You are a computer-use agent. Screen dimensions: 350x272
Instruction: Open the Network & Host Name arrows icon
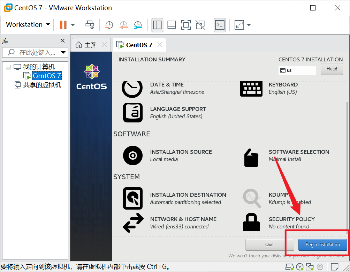pyautogui.click(x=133, y=222)
